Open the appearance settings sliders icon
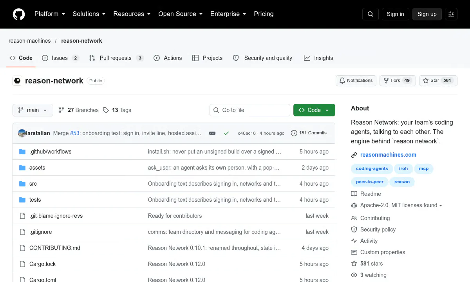The width and height of the screenshot is (470, 282). point(451,14)
